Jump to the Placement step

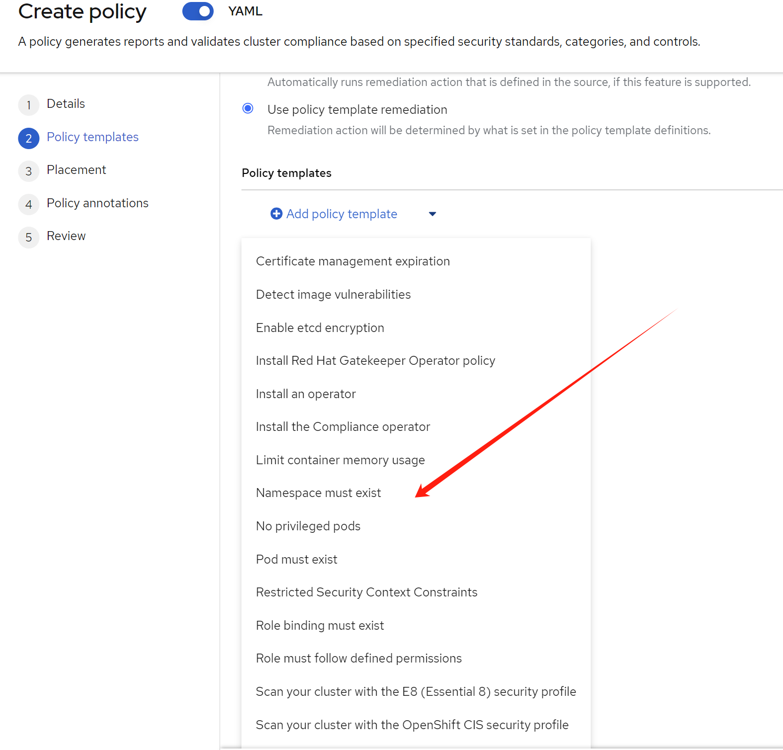(x=76, y=170)
